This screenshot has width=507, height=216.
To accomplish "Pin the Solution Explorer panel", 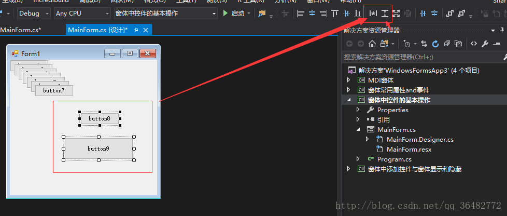I will (x=502, y=31).
